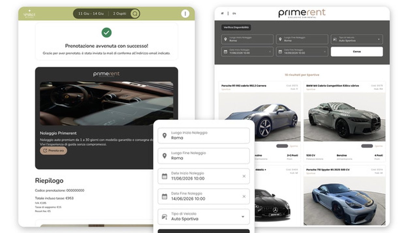Click website Luogo Fine Noleggio location pin
The width and height of the screenshot is (408, 233).
280,39
